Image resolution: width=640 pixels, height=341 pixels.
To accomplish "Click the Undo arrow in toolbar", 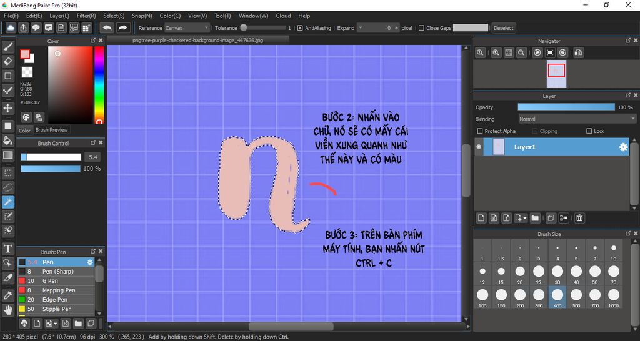I will (107, 27).
